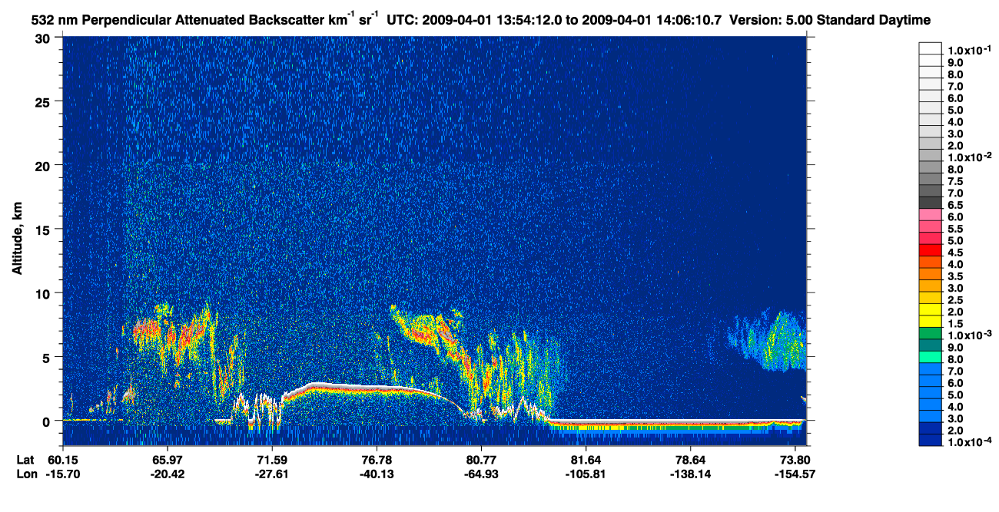
Task: Click latitude value '81.64'
Action: coord(586,459)
